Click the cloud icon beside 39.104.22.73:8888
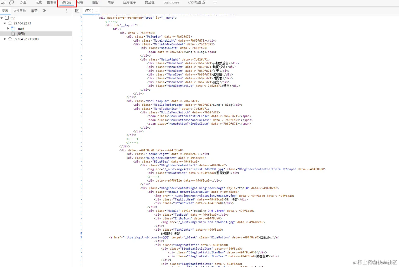This screenshot has height=267, width=399. 10,39
